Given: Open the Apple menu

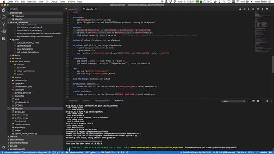Looking at the screenshot, I should pyautogui.click(x=4, y=2).
